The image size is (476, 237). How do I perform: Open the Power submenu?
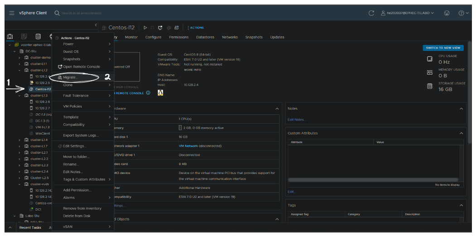[x=83, y=44]
